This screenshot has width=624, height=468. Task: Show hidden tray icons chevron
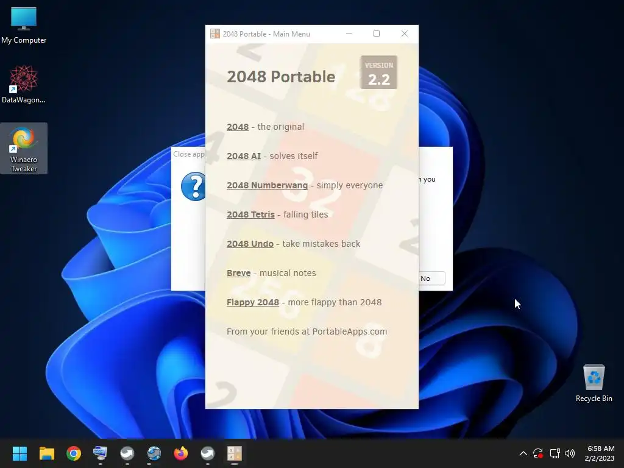click(x=523, y=453)
